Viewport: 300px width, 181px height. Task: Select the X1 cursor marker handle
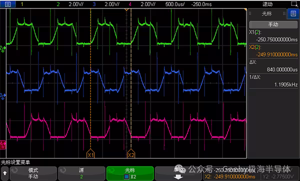pyautogui.click(x=90, y=154)
